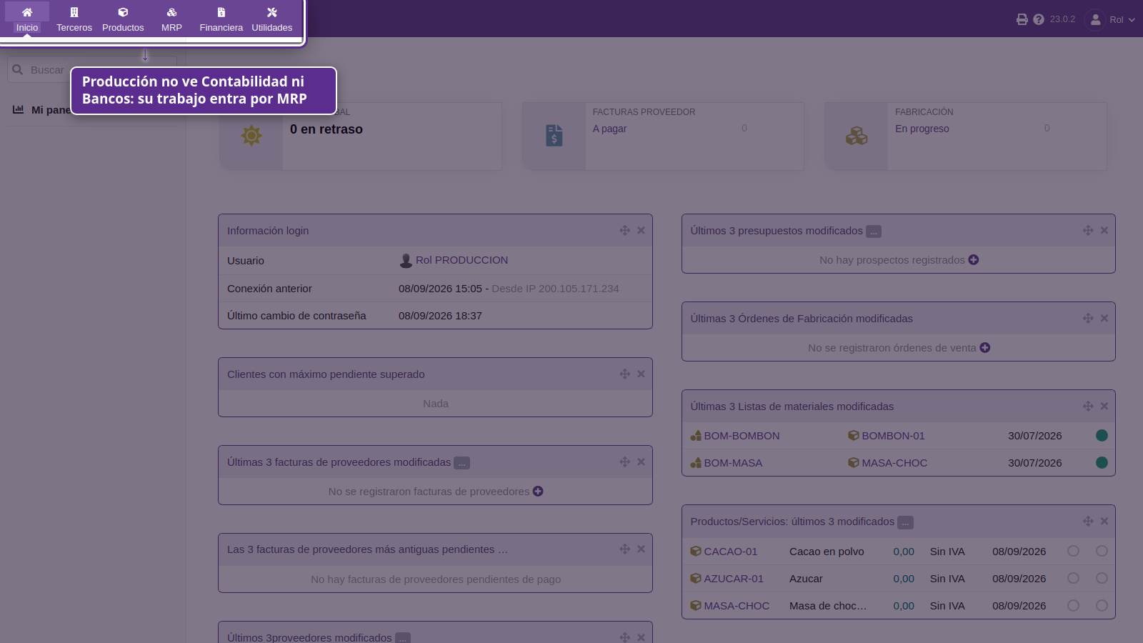Move 'Últimas 3 Órdenes de Fabricación' box

pyautogui.click(x=1088, y=318)
